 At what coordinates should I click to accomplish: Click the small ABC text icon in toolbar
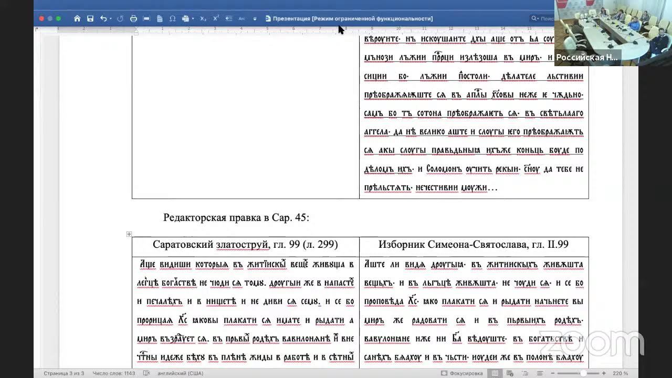click(x=242, y=18)
